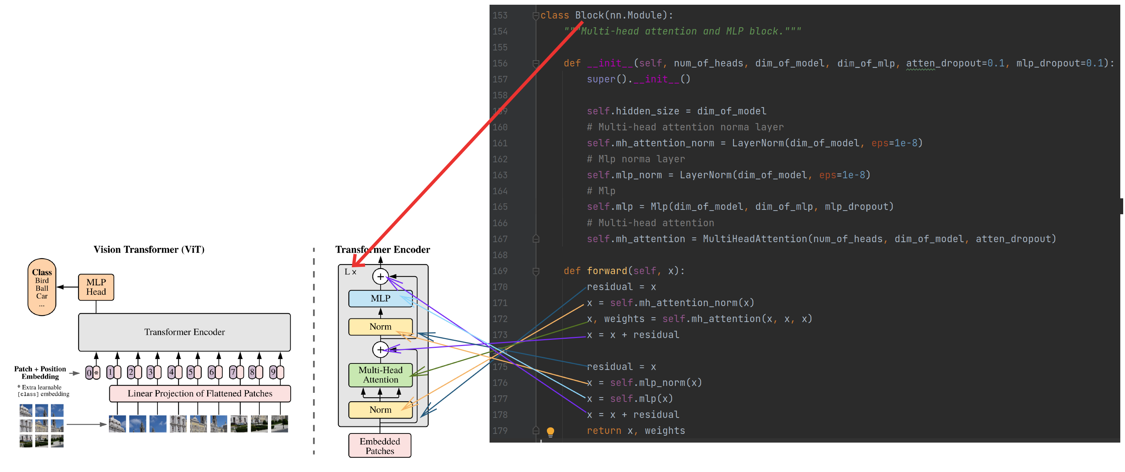Click the upper Norm box above attention

(x=380, y=327)
